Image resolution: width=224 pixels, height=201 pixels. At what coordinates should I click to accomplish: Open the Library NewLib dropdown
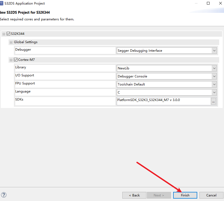click(x=166, y=68)
